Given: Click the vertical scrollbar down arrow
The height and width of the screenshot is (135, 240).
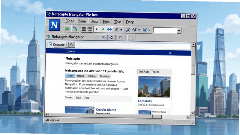Looking at the screenshot, I should pyautogui.click(x=192, y=113).
